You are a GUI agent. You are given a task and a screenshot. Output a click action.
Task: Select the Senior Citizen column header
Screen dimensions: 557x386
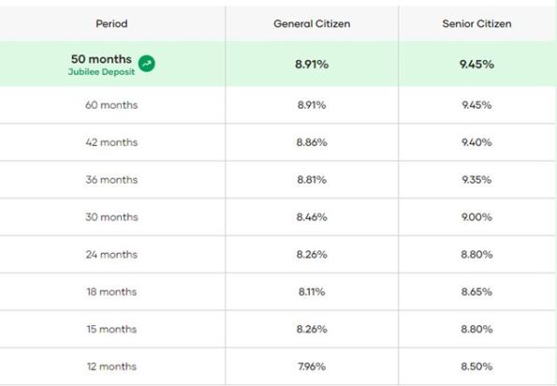(476, 23)
